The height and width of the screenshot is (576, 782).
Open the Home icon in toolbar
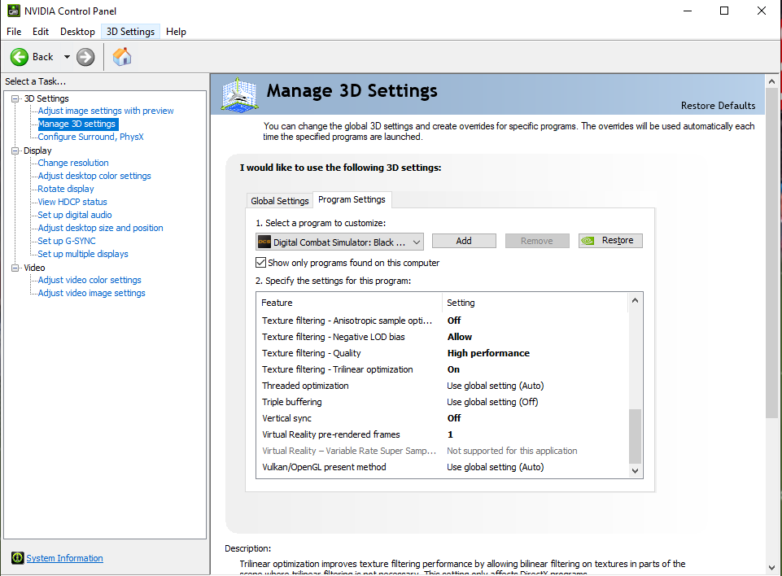[122, 57]
